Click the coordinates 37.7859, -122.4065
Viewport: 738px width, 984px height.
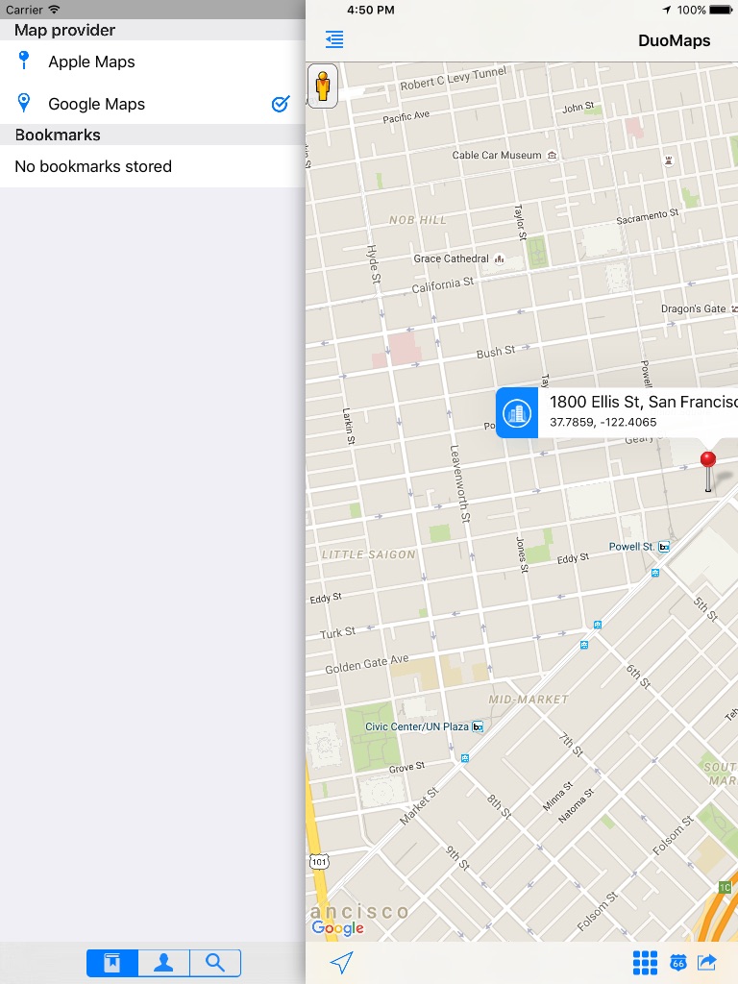coord(603,423)
